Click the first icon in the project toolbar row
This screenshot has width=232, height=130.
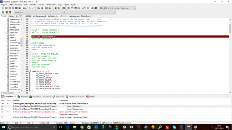3,12
